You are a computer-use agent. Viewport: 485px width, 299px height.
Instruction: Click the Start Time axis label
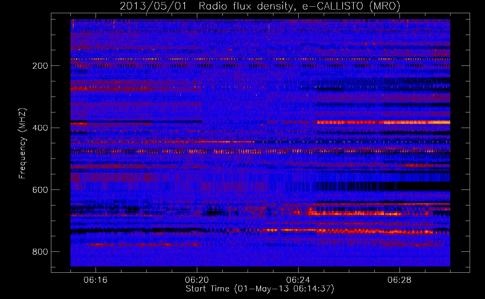click(260, 289)
